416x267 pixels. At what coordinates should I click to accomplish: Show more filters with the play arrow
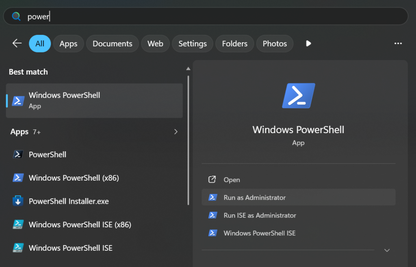tap(308, 43)
